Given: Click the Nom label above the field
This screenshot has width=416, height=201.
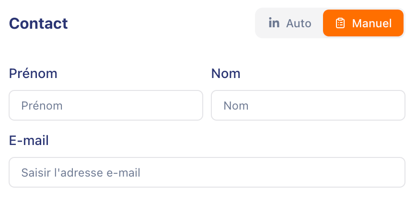Looking at the screenshot, I should (x=226, y=74).
